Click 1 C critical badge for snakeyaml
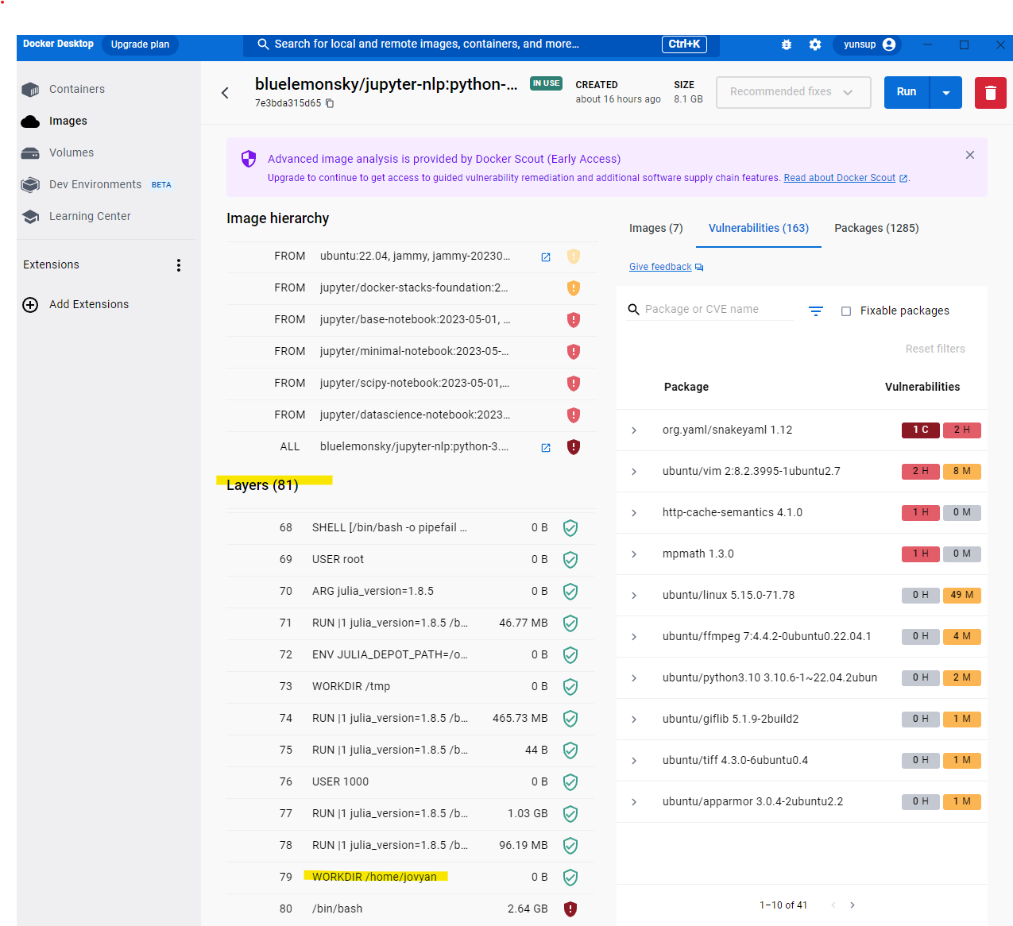Screen dimensions: 1013x926 921,430
